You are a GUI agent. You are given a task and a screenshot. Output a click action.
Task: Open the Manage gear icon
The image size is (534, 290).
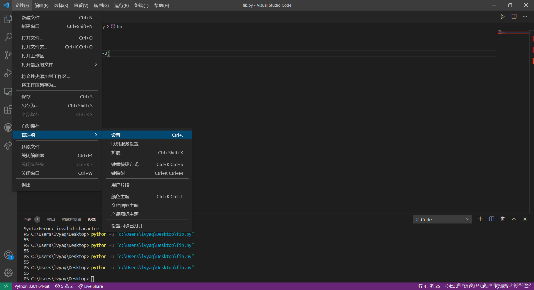8,273
